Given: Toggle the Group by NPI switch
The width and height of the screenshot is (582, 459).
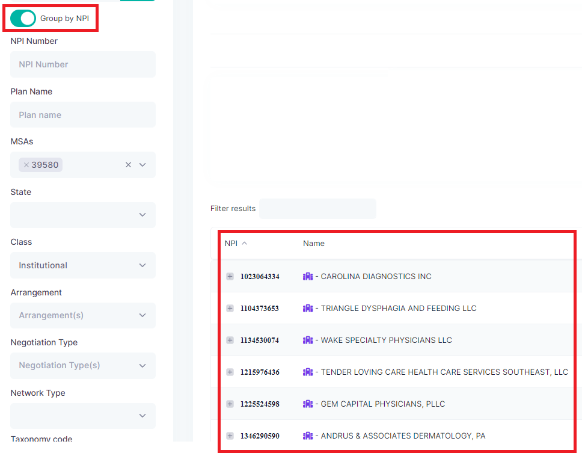Looking at the screenshot, I should (23, 18).
